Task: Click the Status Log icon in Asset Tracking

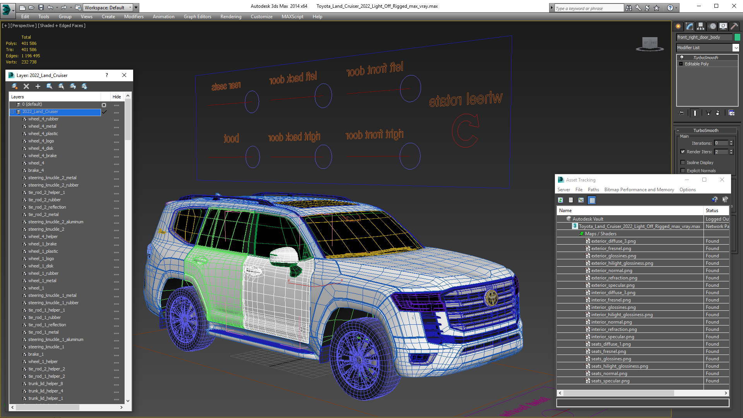Action: (x=571, y=200)
